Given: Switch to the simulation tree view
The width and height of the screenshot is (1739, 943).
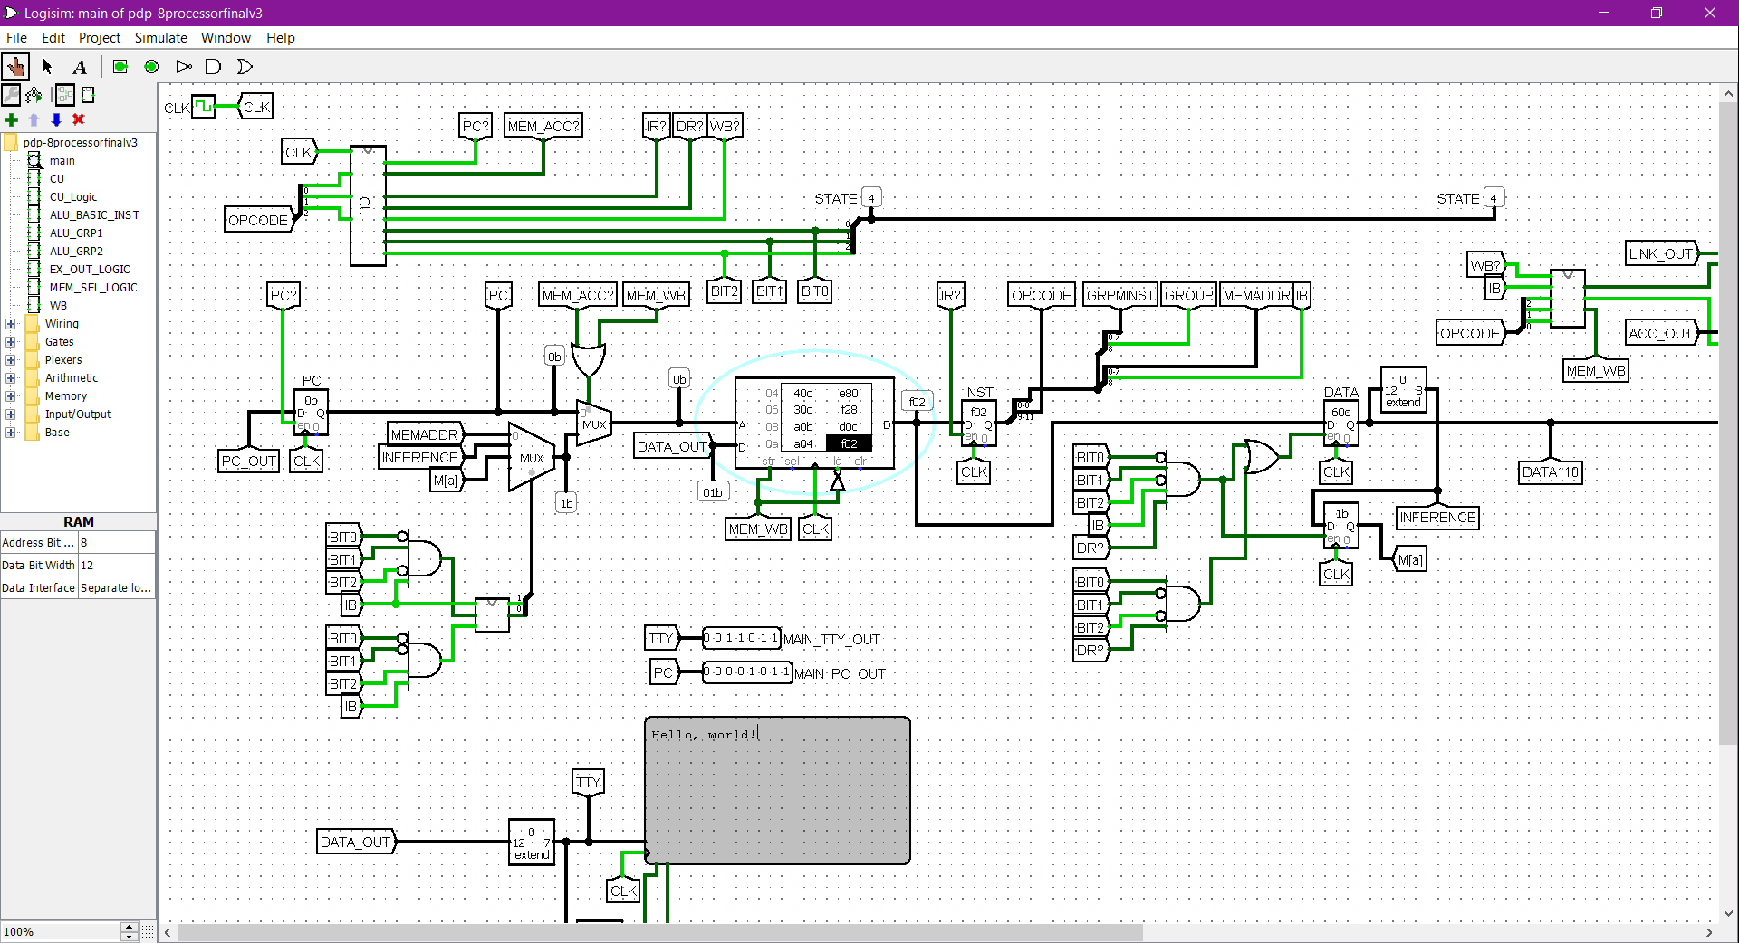Looking at the screenshot, I should (x=34, y=94).
